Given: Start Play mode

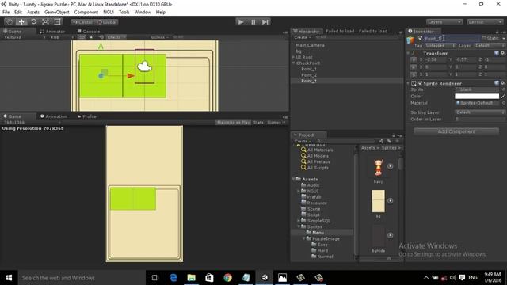Looking at the screenshot, I should (241, 22).
